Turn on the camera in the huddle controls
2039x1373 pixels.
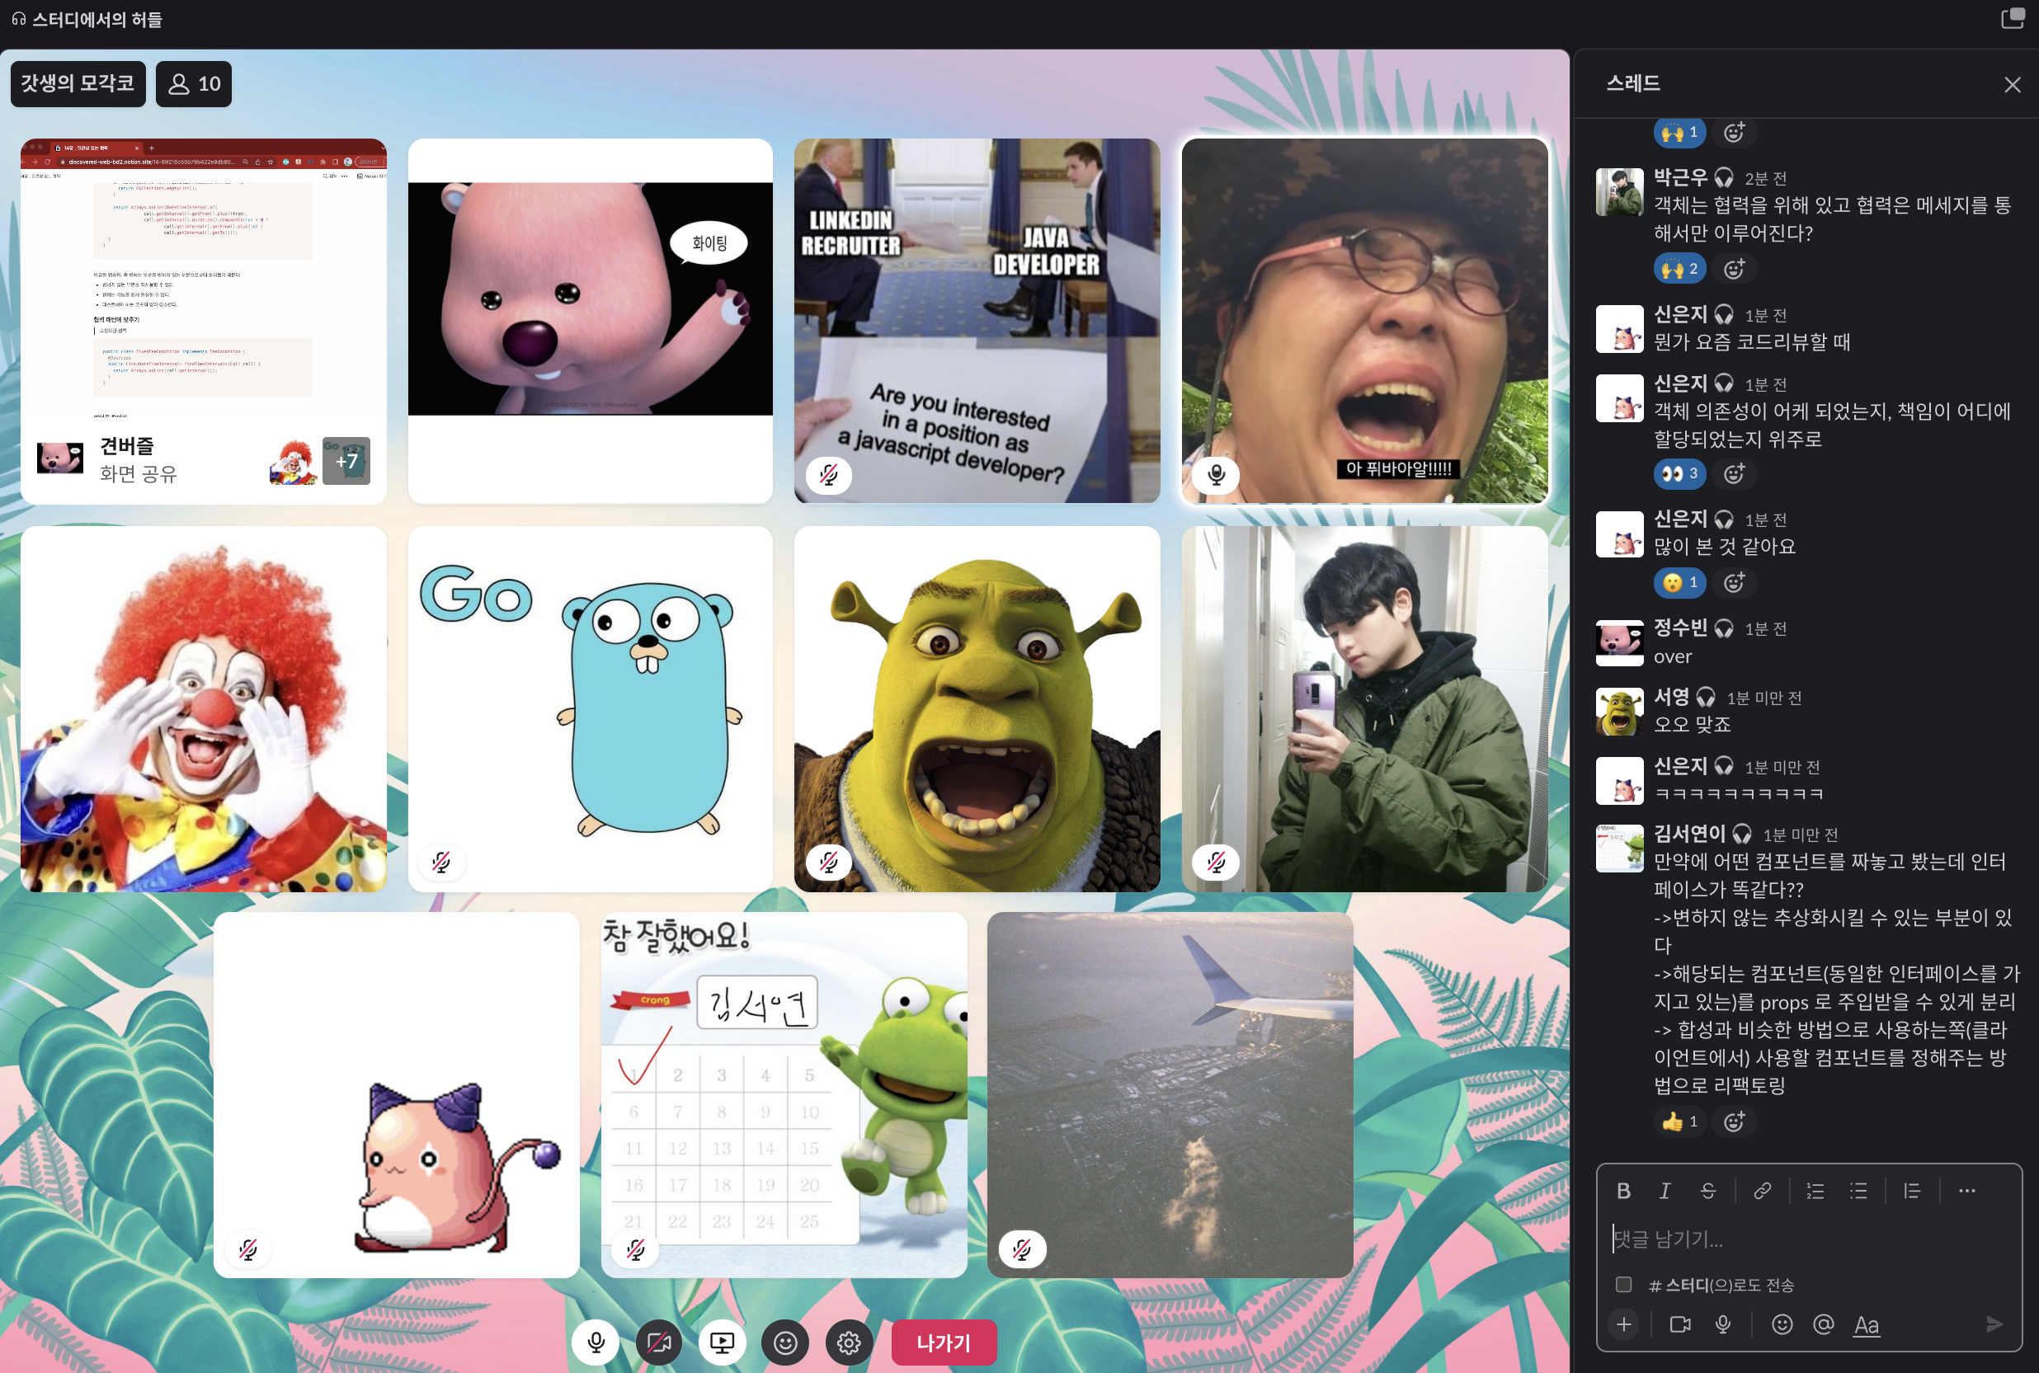click(x=659, y=1342)
